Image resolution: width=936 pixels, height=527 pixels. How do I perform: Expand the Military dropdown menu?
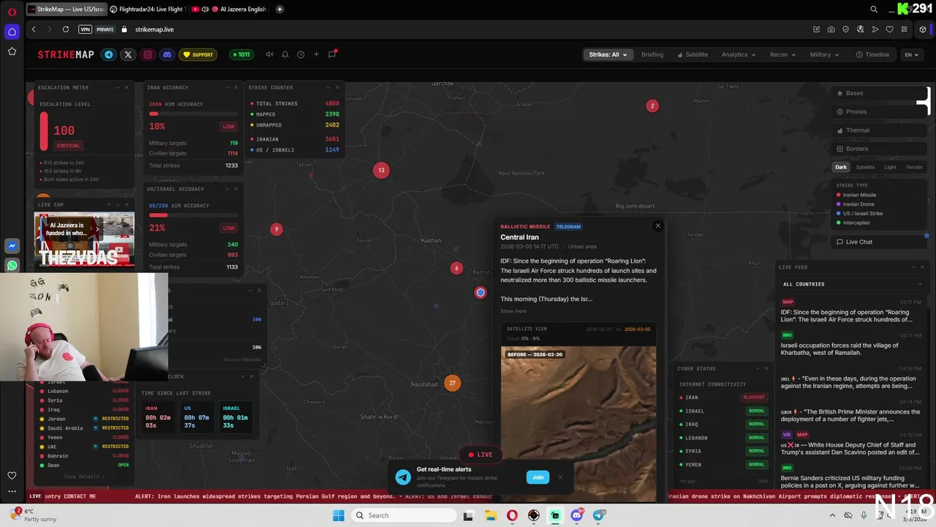(824, 54)
